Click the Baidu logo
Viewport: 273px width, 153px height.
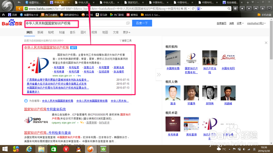[x=12, y=23]
